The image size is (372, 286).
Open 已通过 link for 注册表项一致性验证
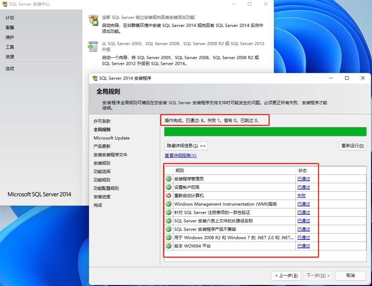[304, 213]
